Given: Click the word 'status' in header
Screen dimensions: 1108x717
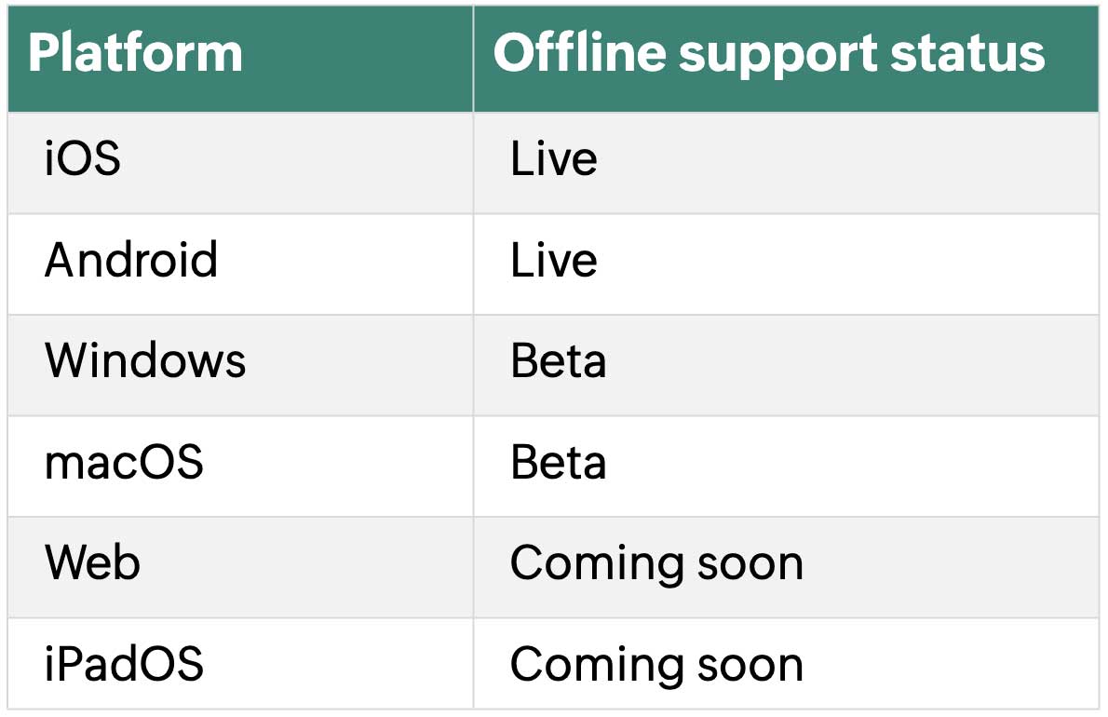Looking at the screenshot, I should [967, 54].
